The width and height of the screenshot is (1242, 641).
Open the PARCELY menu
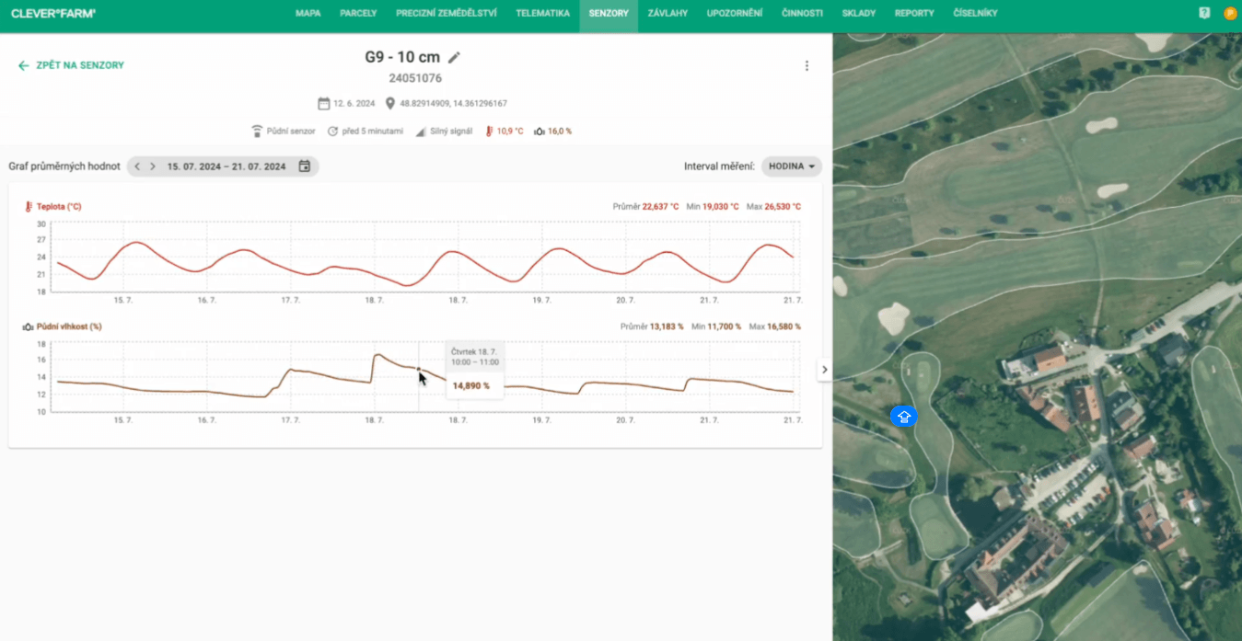coord(358,14)
